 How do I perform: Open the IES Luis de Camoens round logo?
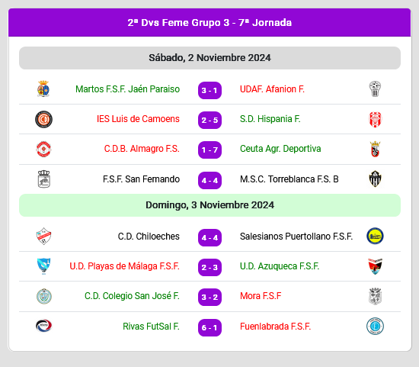coord(43,119)
